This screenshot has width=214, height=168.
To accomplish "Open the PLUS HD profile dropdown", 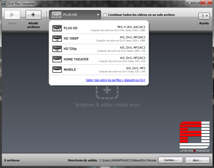I will (x=75, y=15).
